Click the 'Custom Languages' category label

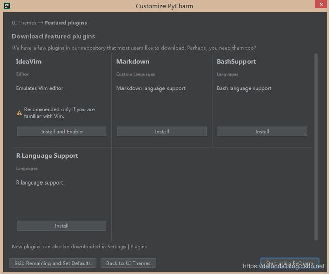(x=136, y=74)
